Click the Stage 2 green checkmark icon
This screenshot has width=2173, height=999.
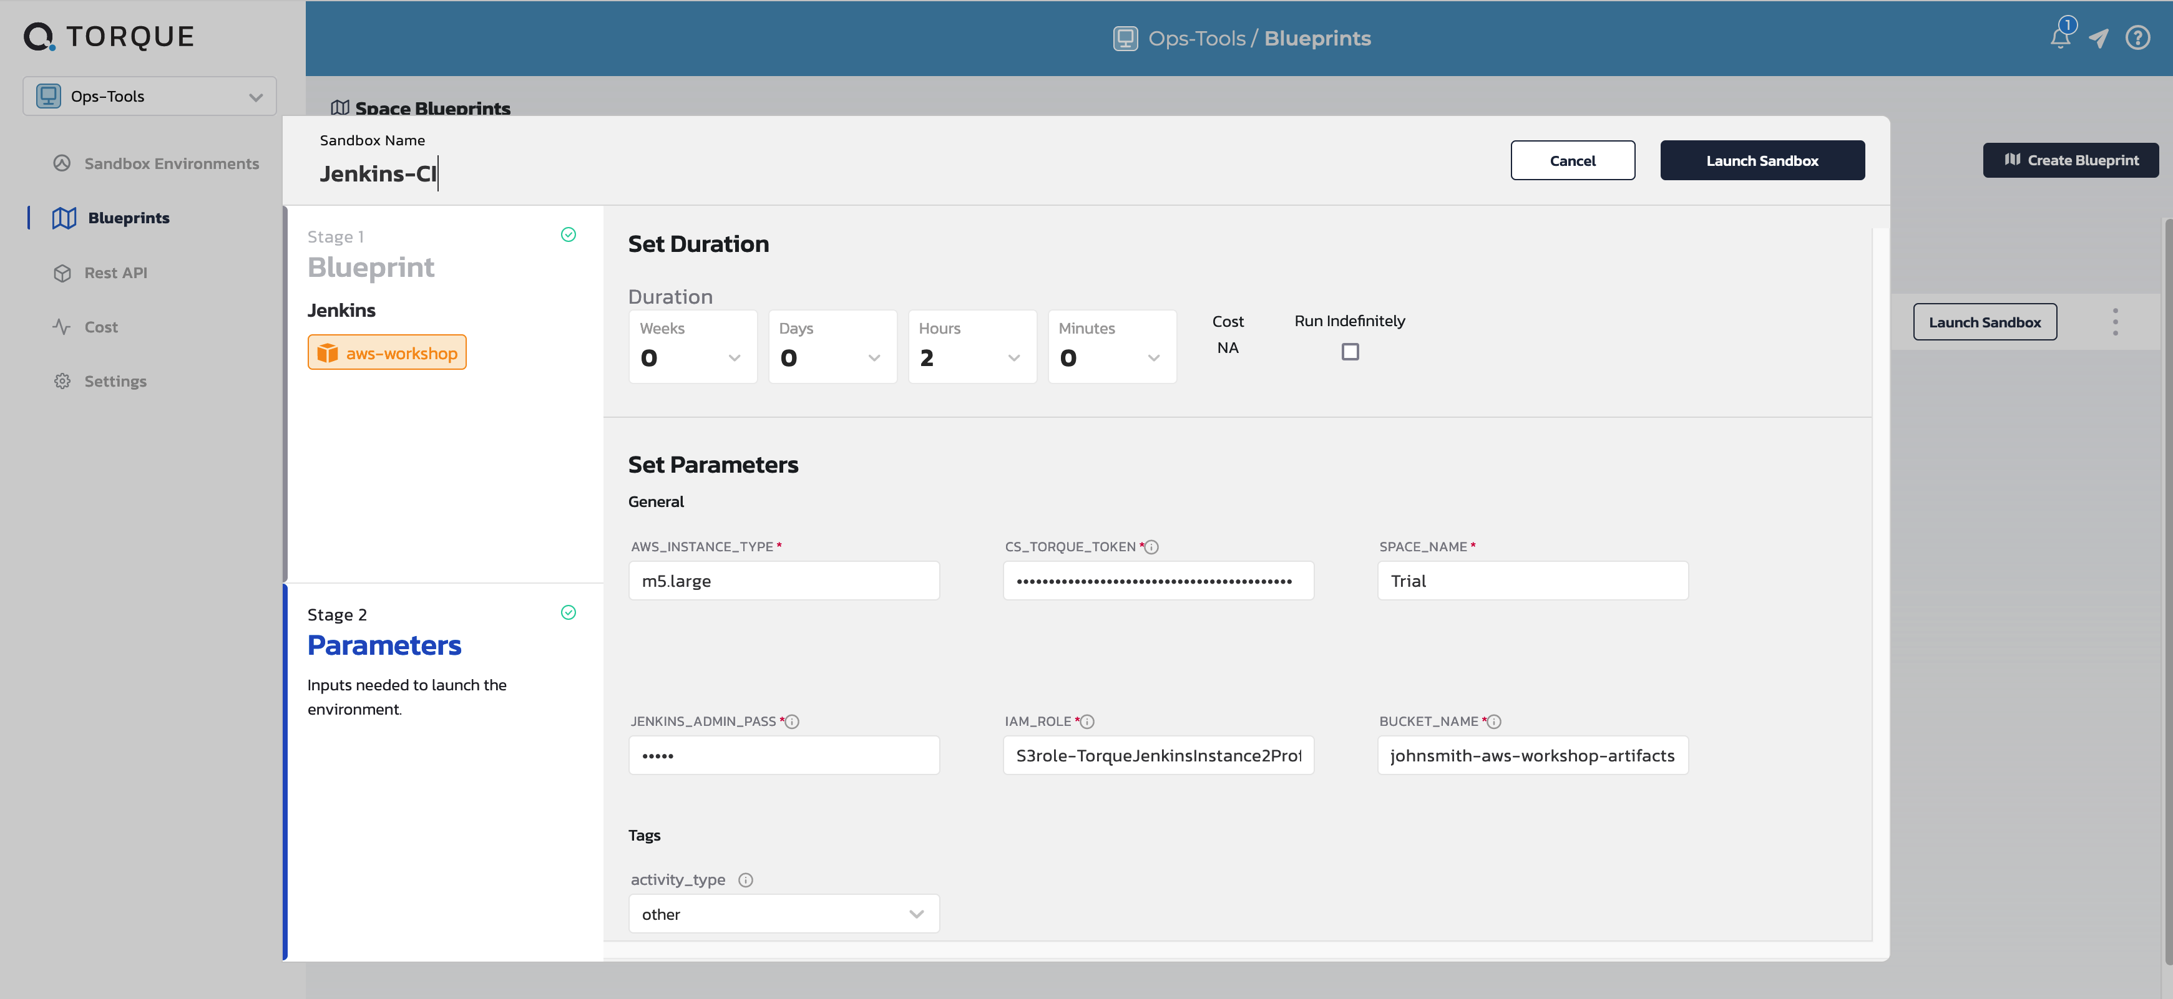pyautogui.click(x=569, y=612)
